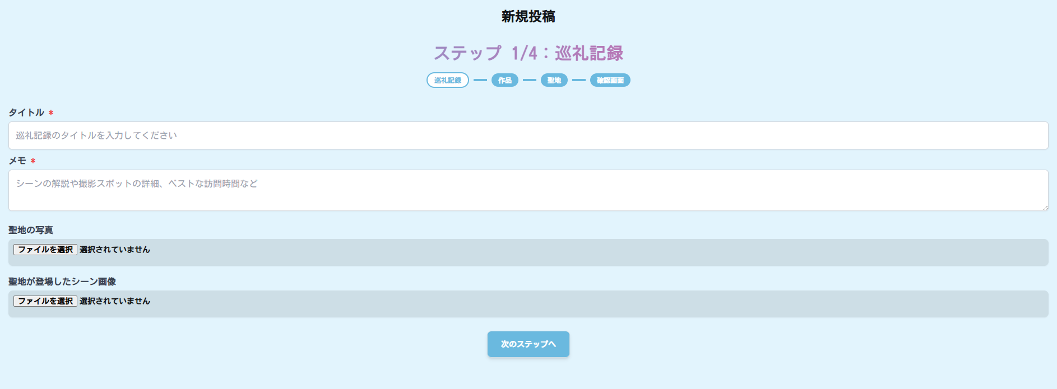Image resolution: width=1057 pixels, height=389 pixels.
Task: Click ファイルを選択 for 聖地の写真
Action: (45, 249)
